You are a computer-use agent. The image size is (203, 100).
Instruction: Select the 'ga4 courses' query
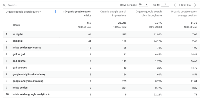(20, 68)
